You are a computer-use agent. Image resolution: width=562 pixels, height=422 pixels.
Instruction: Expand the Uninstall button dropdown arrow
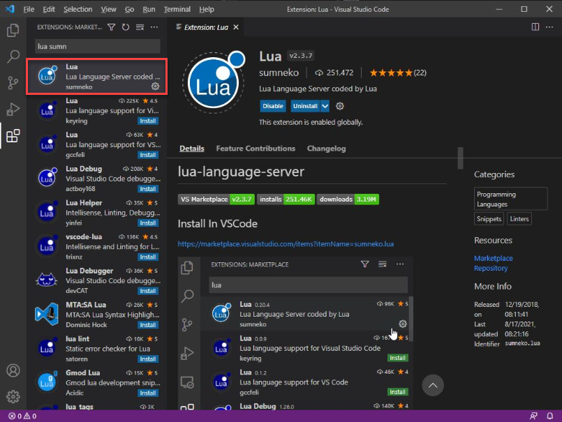[325, 106]
